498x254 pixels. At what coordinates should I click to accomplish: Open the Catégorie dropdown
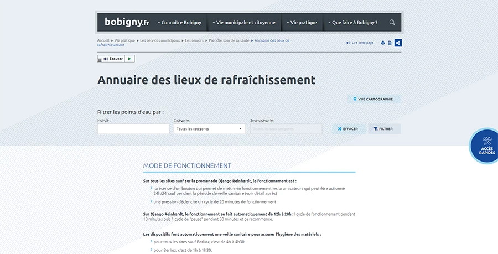pyautogui.click(x=210, y=129)
